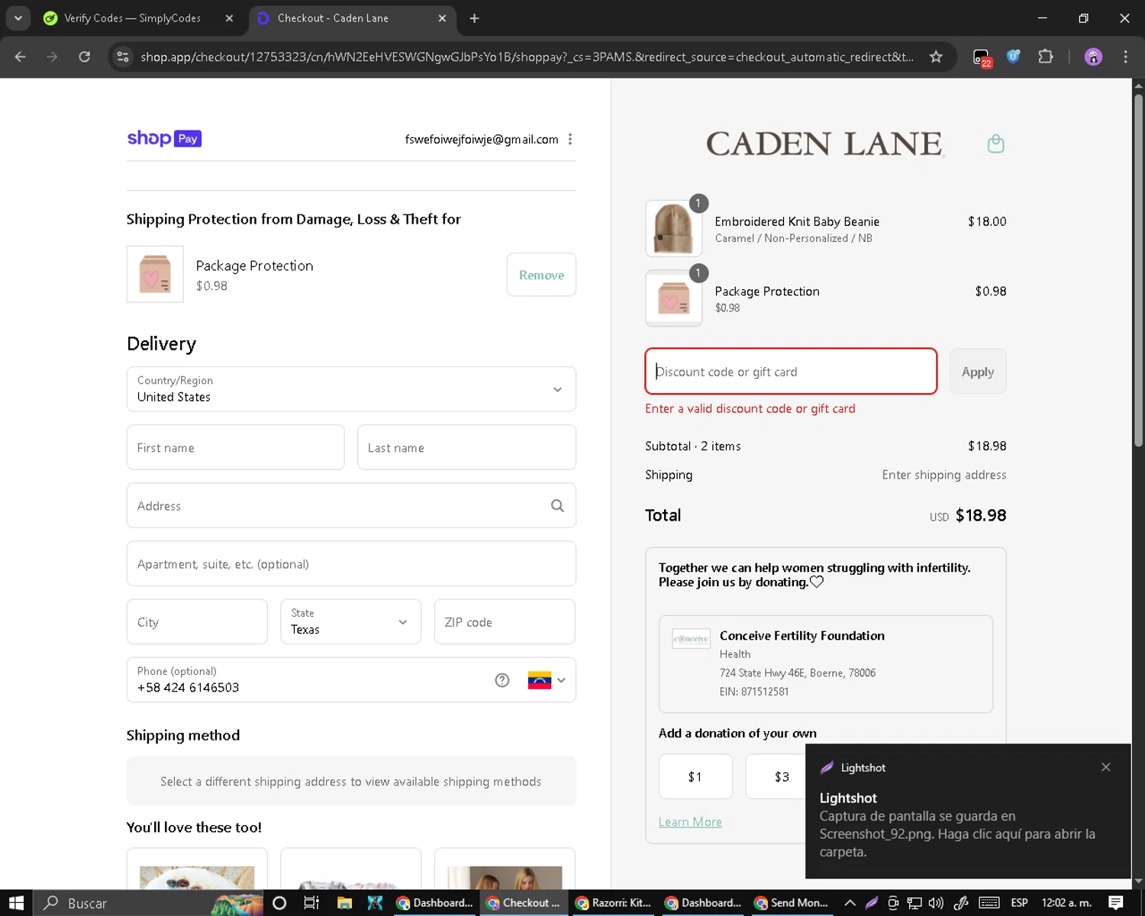
Task: Switch to the Checkout Caden Lane tab
Action: click(x=352, y=18)
